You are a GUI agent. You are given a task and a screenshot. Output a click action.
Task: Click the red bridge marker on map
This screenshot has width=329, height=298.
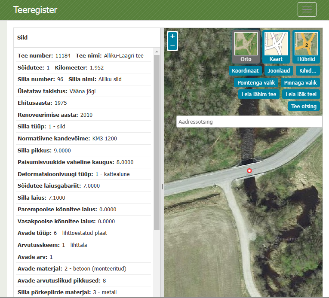pyautogui.click(x=249, y=171)
